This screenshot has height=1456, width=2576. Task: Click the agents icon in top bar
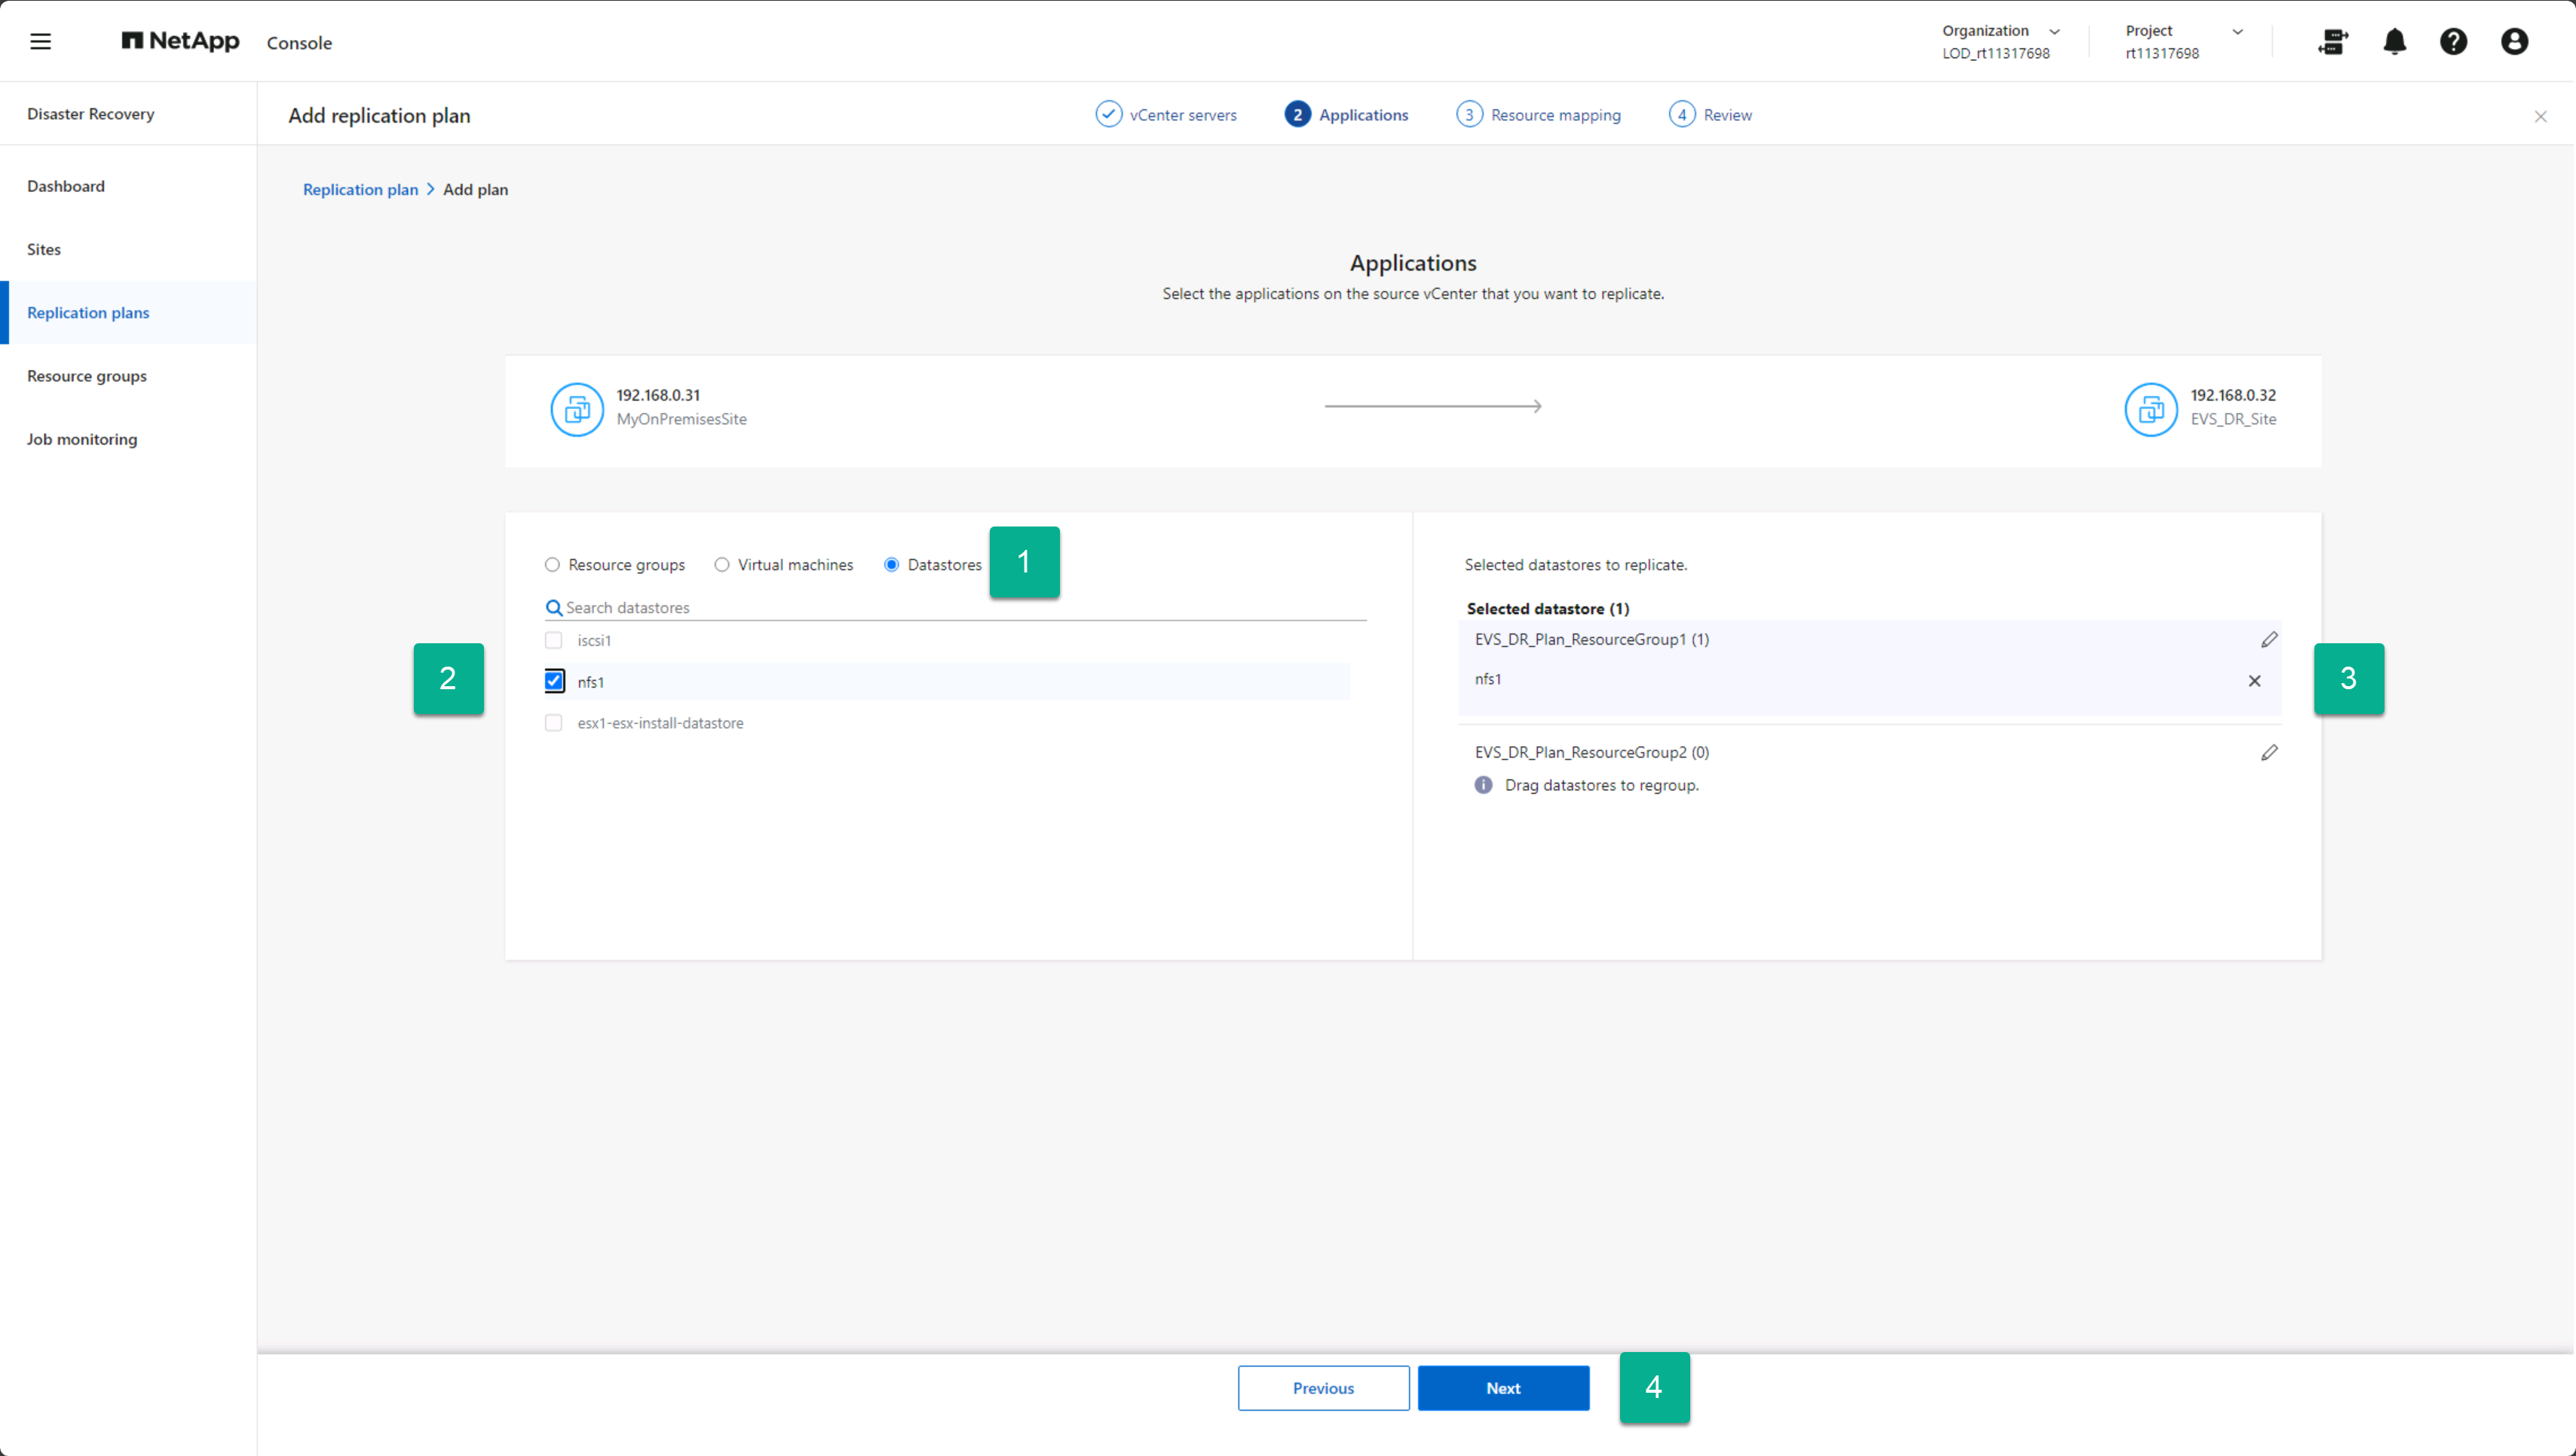[x=2332, y=41]
